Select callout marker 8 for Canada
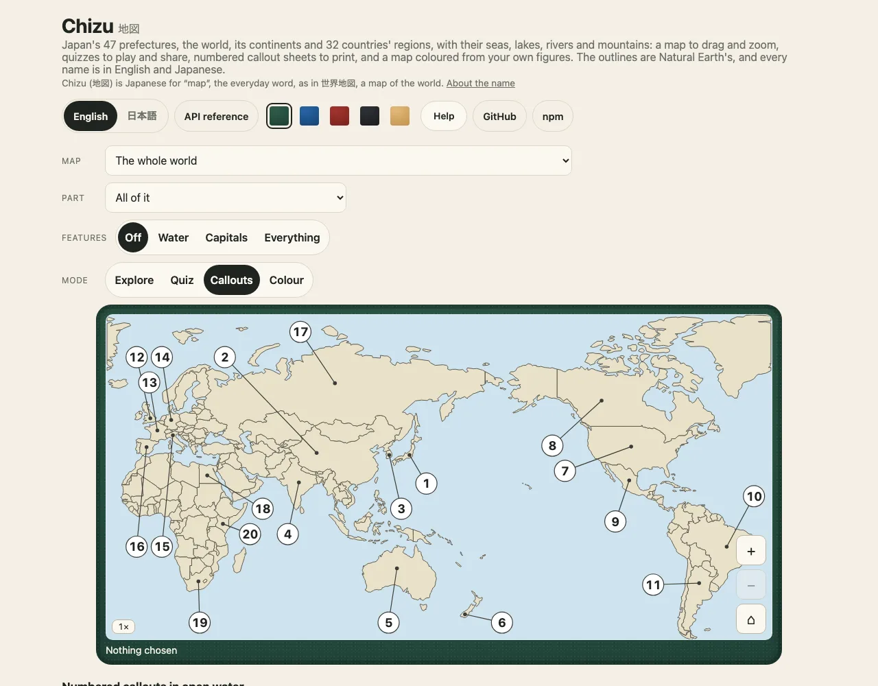878x686 pixels. click(552, 446)
